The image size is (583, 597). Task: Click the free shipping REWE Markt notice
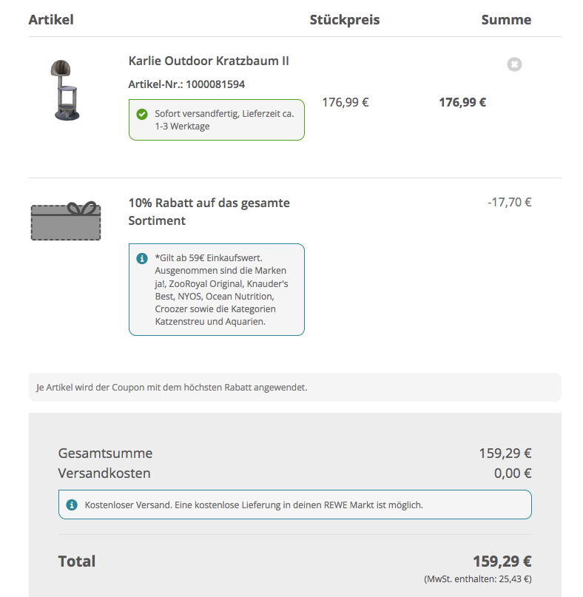tap(294, 505)
